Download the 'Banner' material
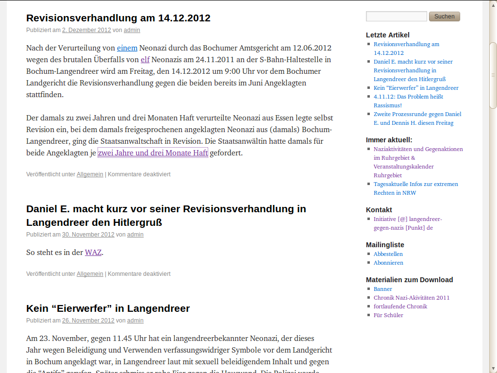The width and height of the screenshot is (497, 373). (382, 289)
